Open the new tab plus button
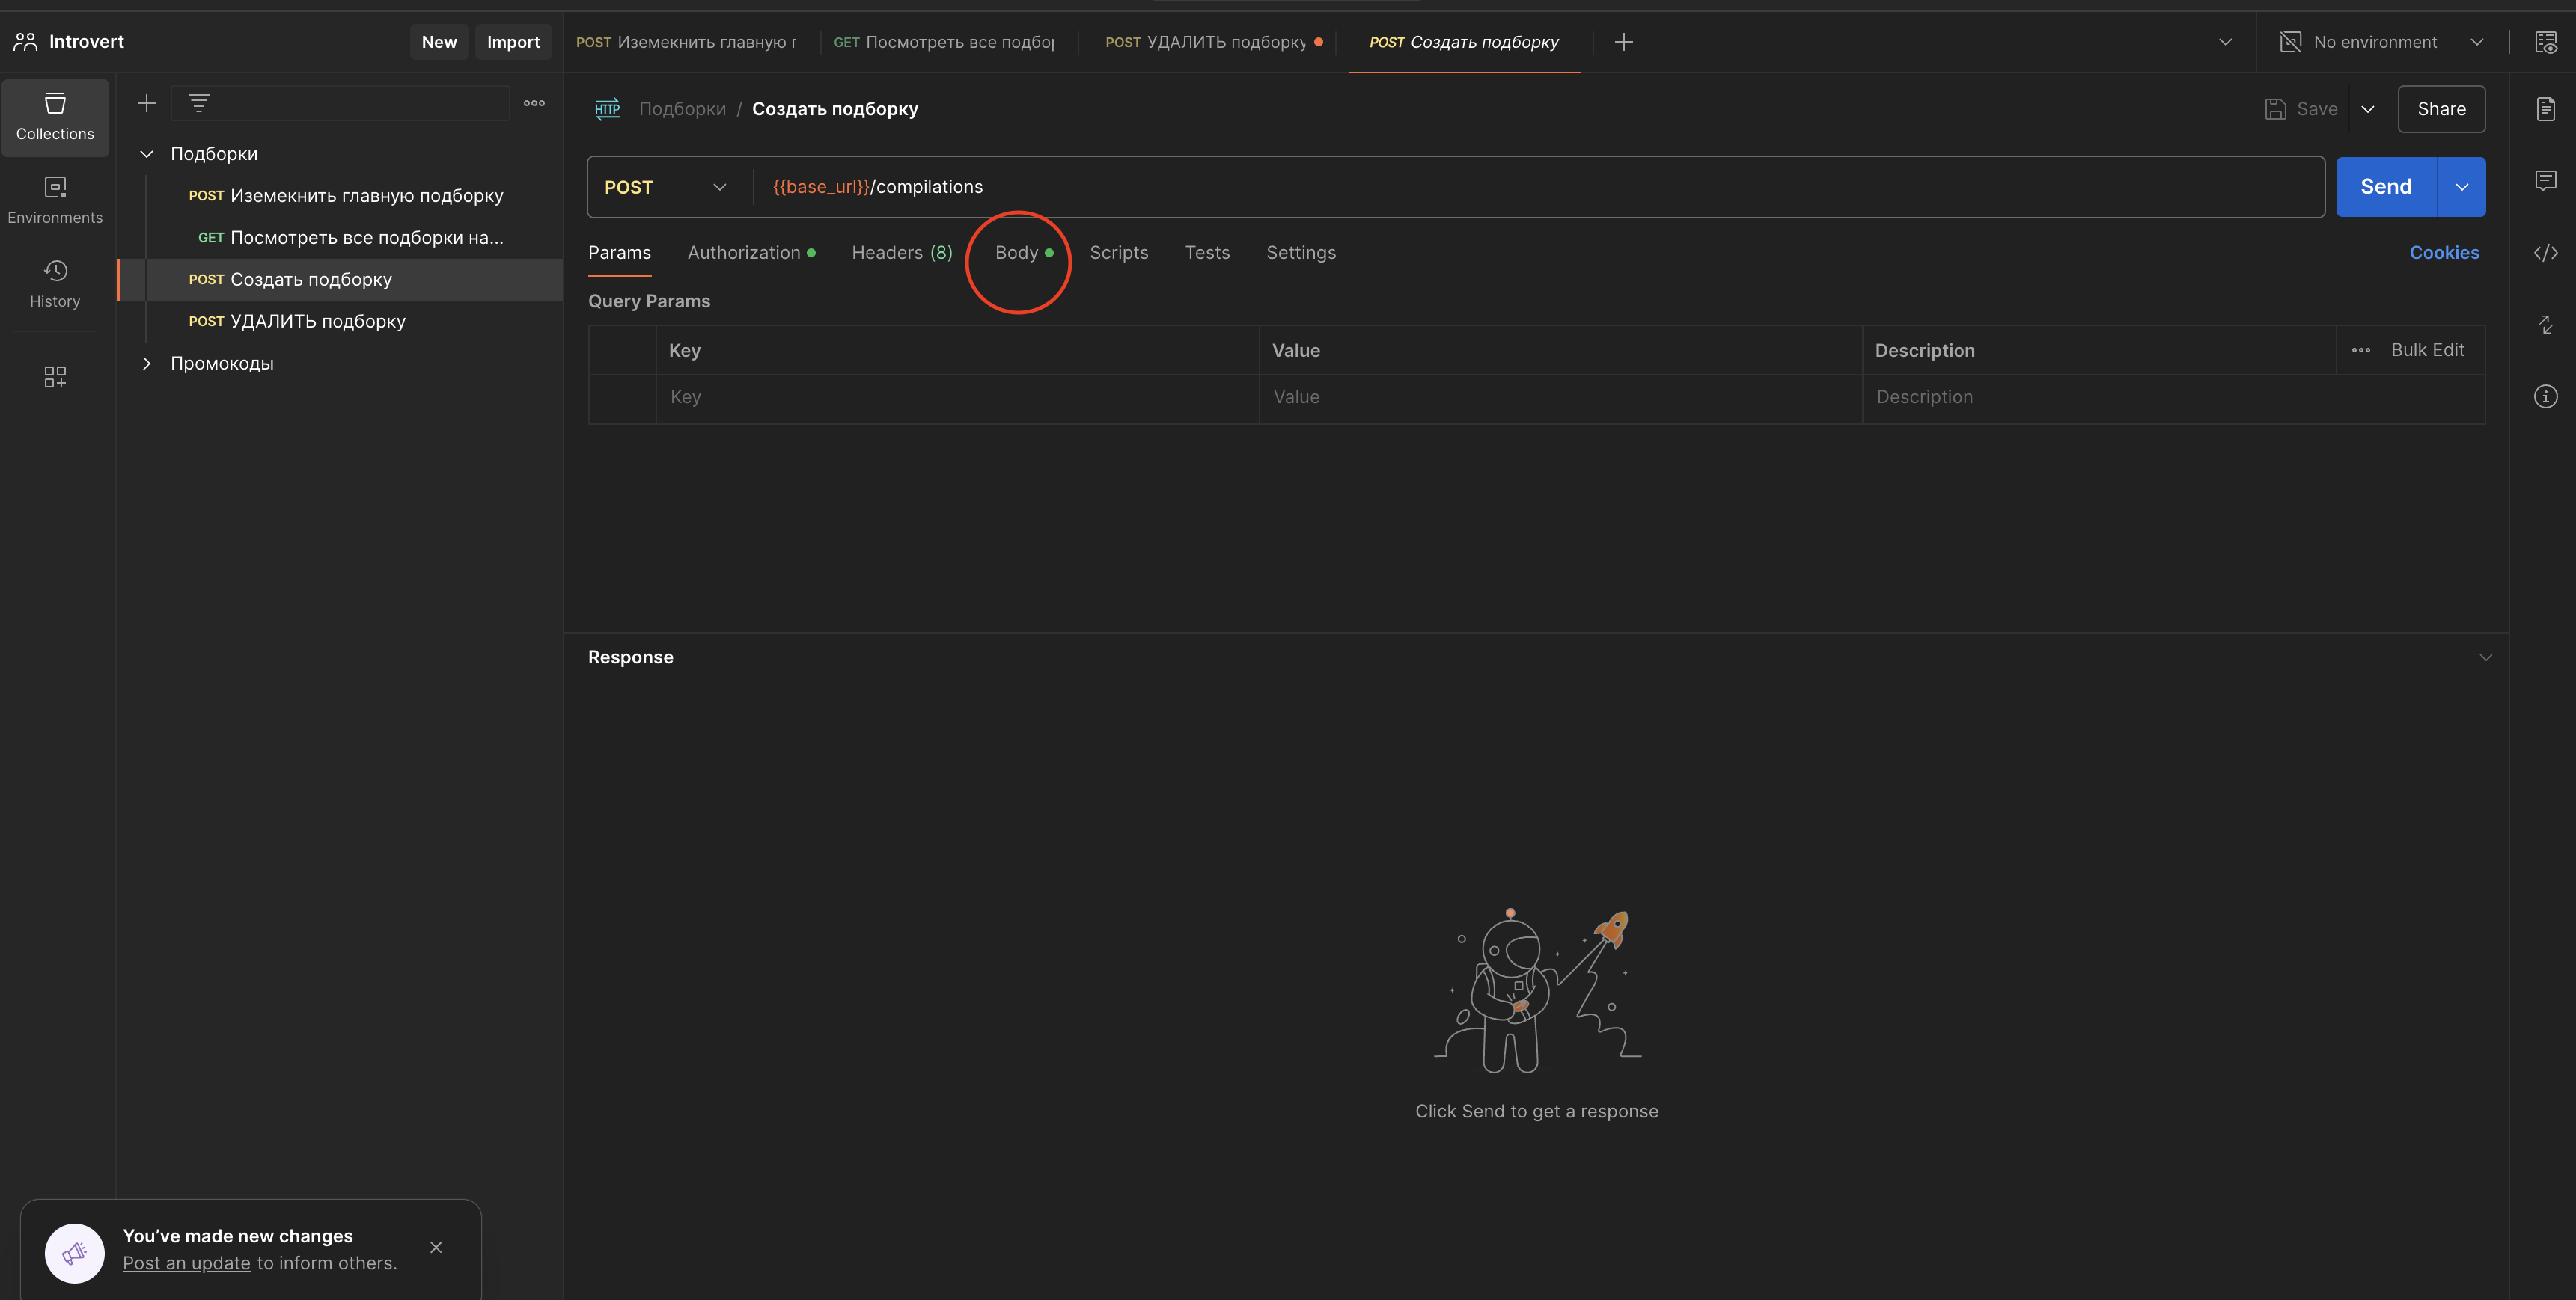This screenshot has width=2576, height=1300. coord(1623,42)
